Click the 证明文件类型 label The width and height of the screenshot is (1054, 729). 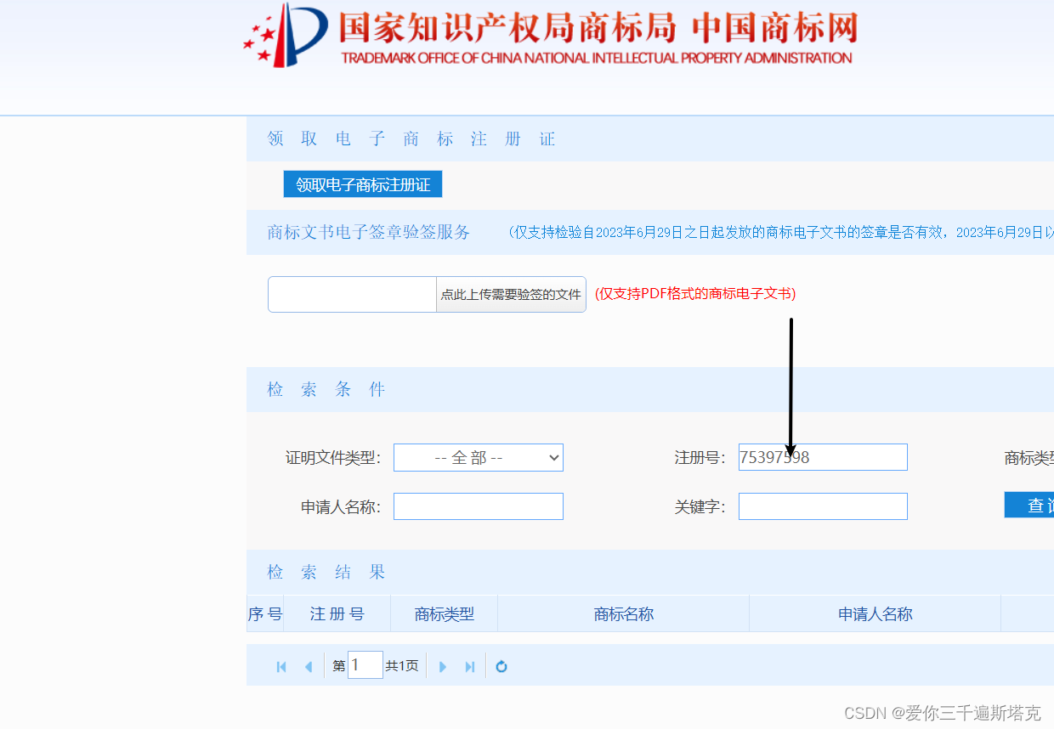pyautogui.click(x=333, y=458)
